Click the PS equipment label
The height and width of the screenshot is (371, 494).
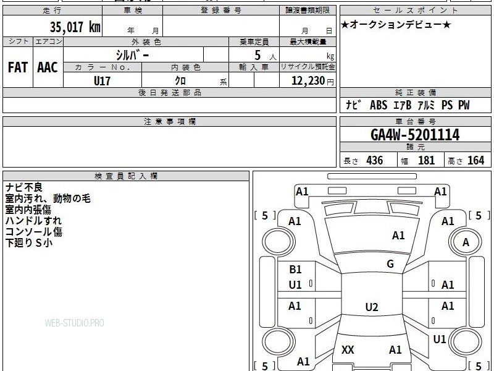(446, 105)
